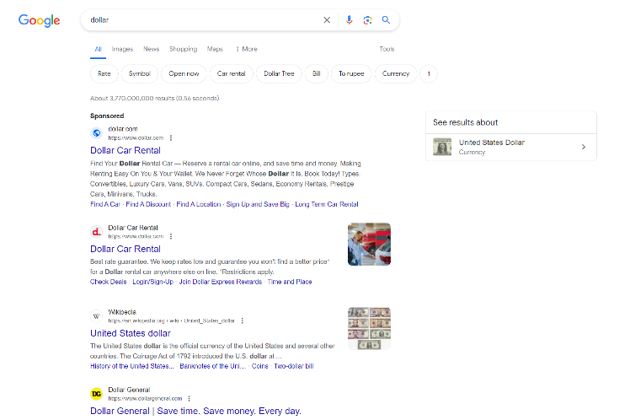This screenshot has height=420, width=630.
Task: Expand the More search categories menu
Action: pyautogui.click(x=246, y=49)
